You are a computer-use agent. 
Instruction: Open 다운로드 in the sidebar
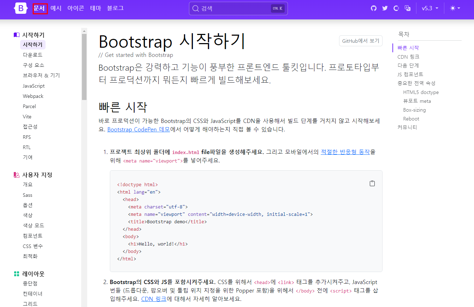point(32,55)
